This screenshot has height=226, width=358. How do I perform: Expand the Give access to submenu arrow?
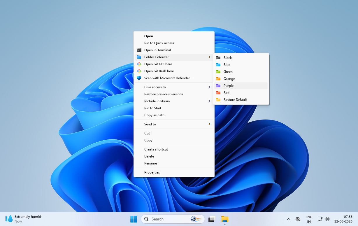(209, 87)
